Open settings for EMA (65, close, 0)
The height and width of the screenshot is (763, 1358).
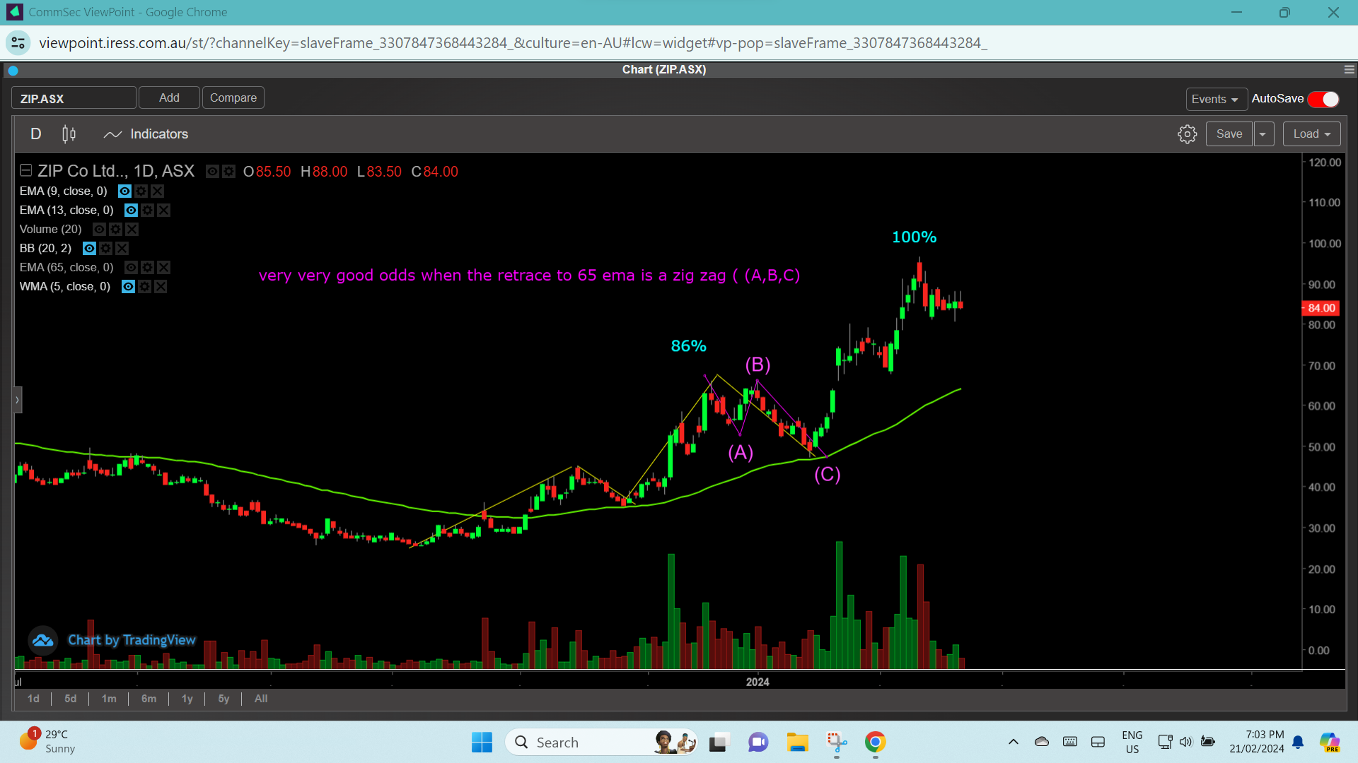147,268
